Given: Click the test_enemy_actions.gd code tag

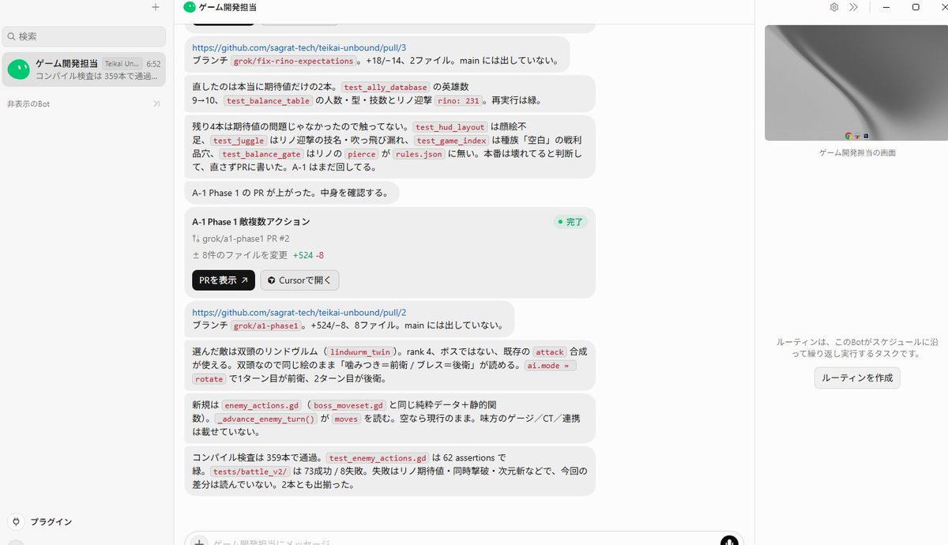Looking at the screenshot, I should [378, 458].
